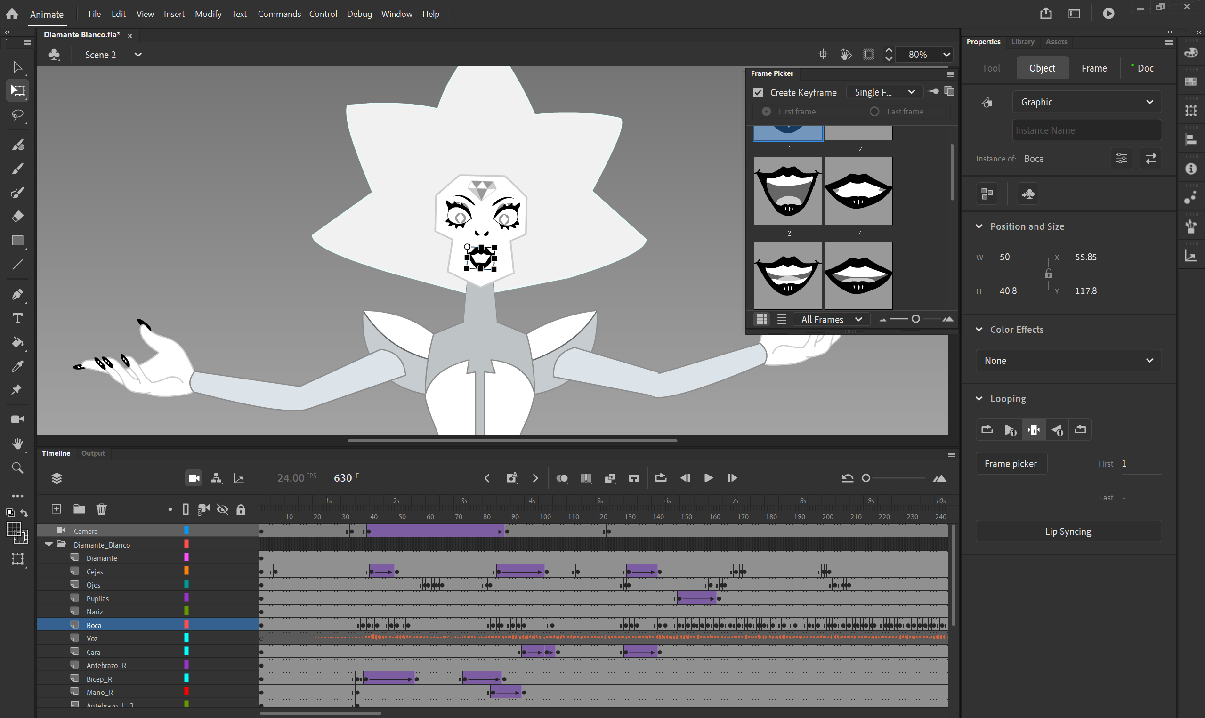Step forward one frame
The width and height of the screenshot is (1205, 718).
[732, 478]
